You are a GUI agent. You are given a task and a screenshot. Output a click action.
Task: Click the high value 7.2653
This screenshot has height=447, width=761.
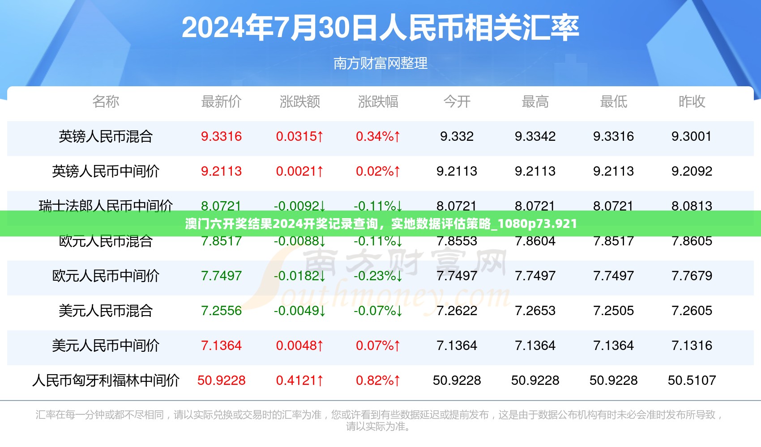pos(535,311)
